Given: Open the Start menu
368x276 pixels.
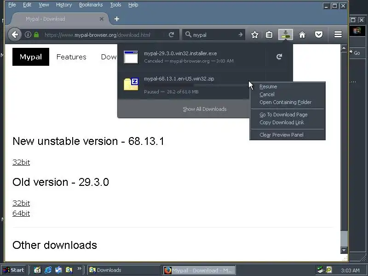Looking at the screenshot, I should click(14, 270).
